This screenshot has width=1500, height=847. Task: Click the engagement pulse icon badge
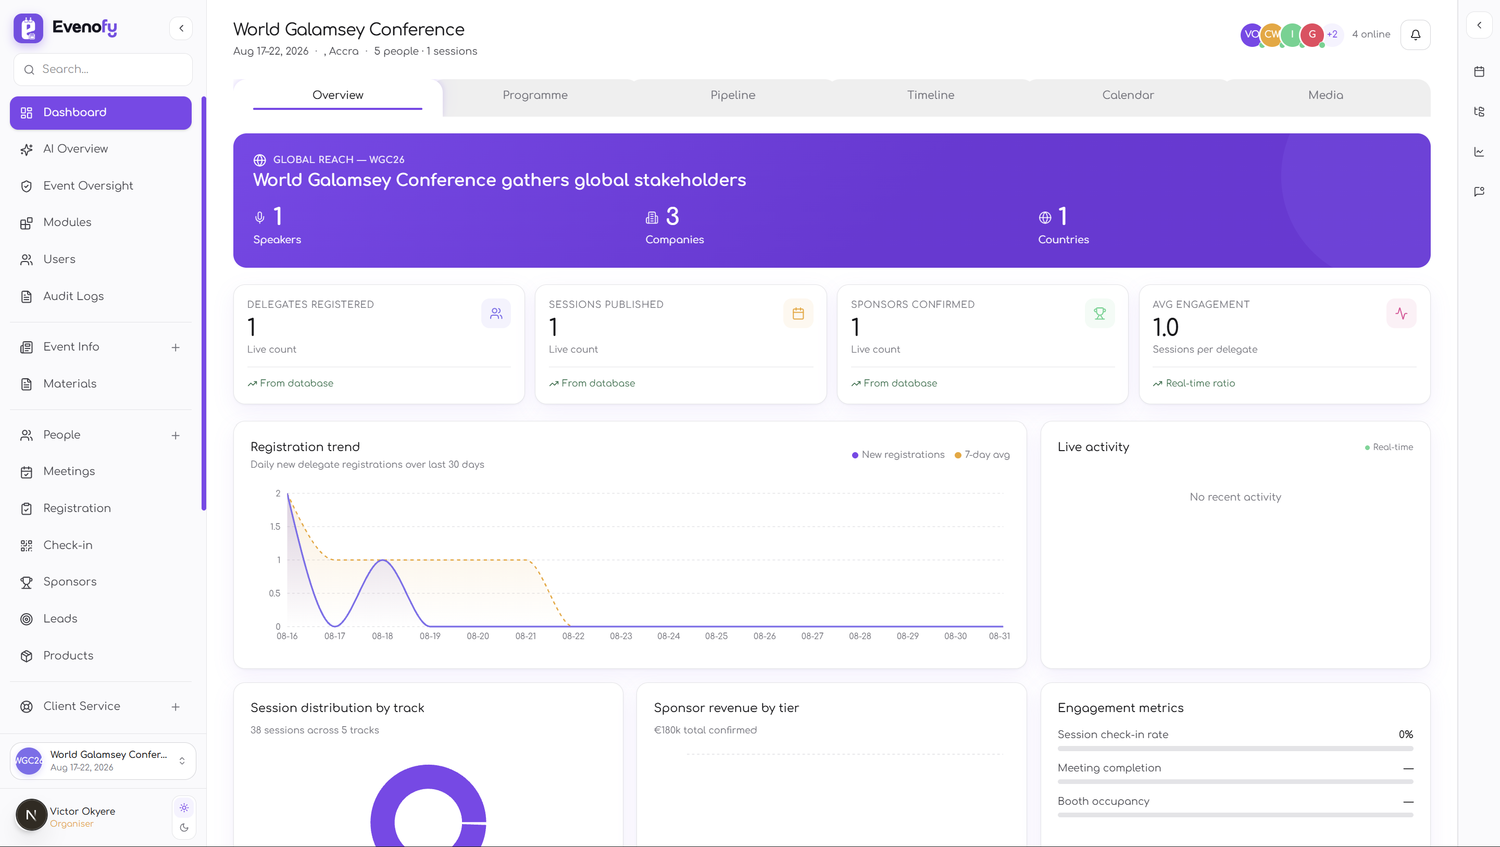(x=1402, y=314)
